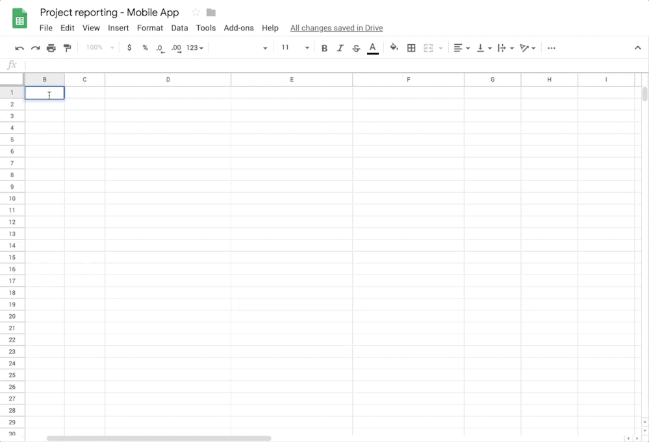This screenshot has width=649, height=442.
Task: Toggle Italic formatting
Action: pyautogui.click(x=340, y=48)
